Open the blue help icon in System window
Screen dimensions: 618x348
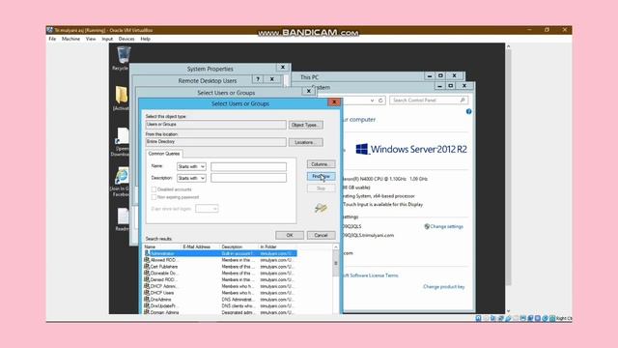click(468, 112)
